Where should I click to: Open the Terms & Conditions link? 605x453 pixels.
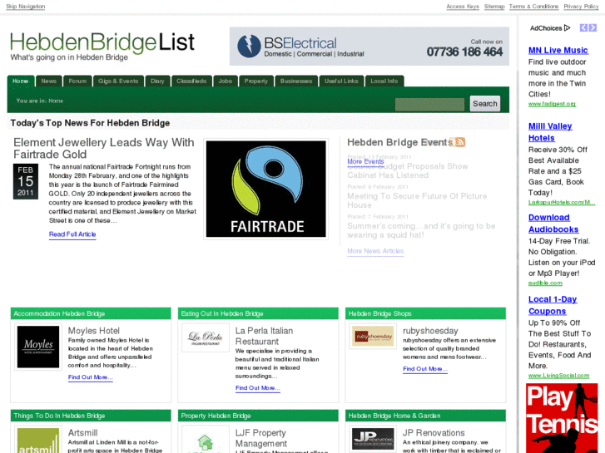point(533,7)
